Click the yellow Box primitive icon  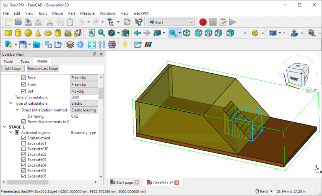[8, 33]
